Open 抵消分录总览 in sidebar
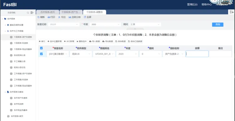The image size is (235, 121). (19, 67)
